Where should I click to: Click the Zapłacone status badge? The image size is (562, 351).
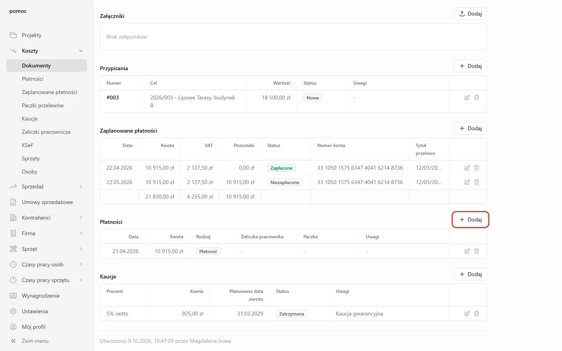[281, 168]
